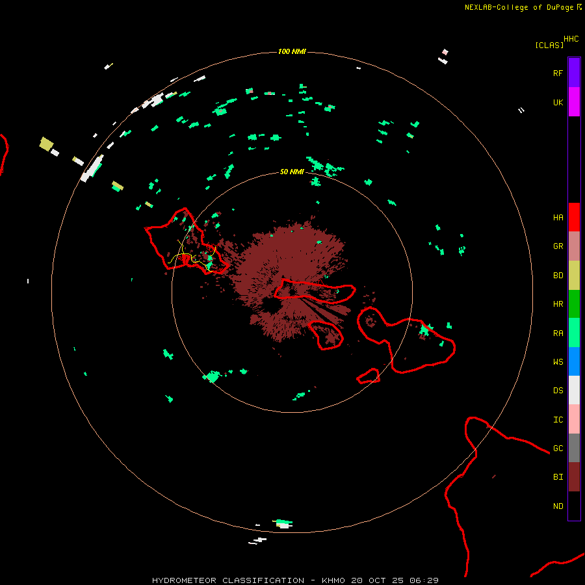Screen dimensions: 585x585
Task: Click the IC light pink legend swatch
Action: (x=574, y=419)
